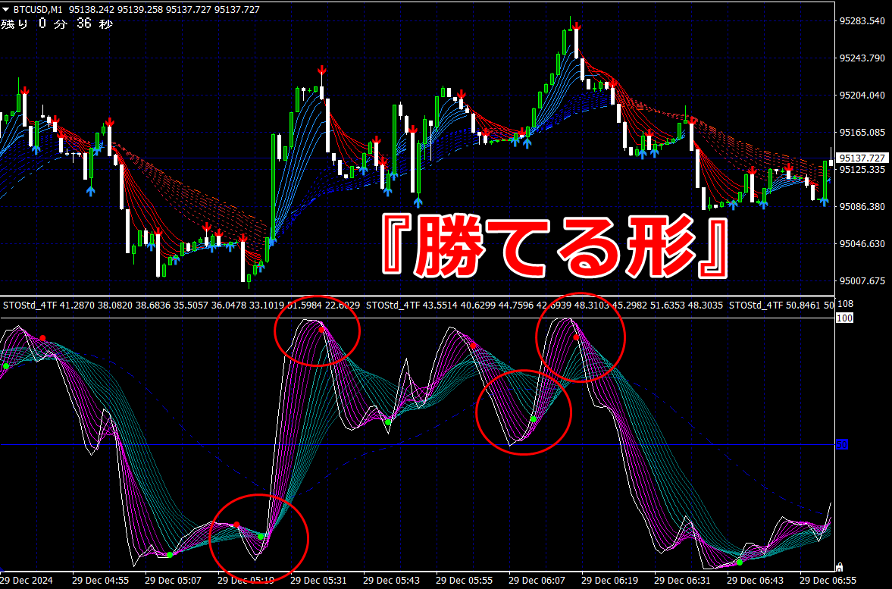
Task: Click price axis label 95243.790
Action: pos(862,58)
